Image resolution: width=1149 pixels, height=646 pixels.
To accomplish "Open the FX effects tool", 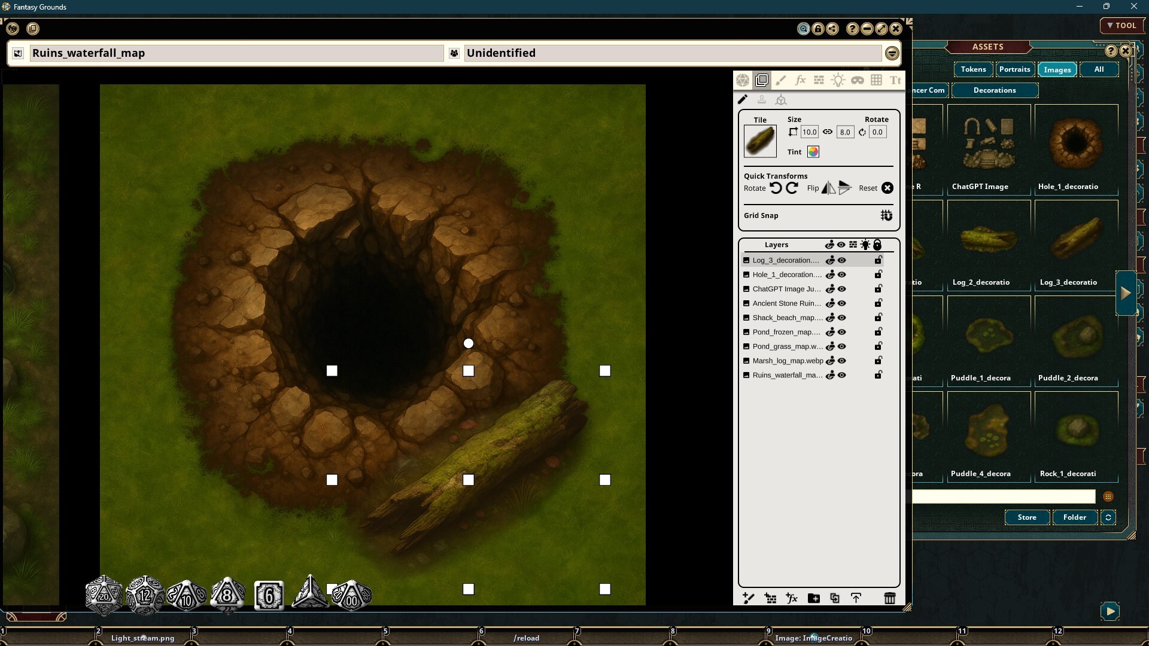I will coord(800,80).
